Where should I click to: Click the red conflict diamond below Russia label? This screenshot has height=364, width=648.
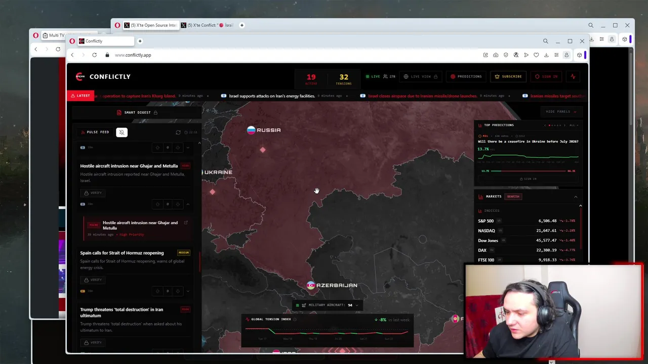262,150
